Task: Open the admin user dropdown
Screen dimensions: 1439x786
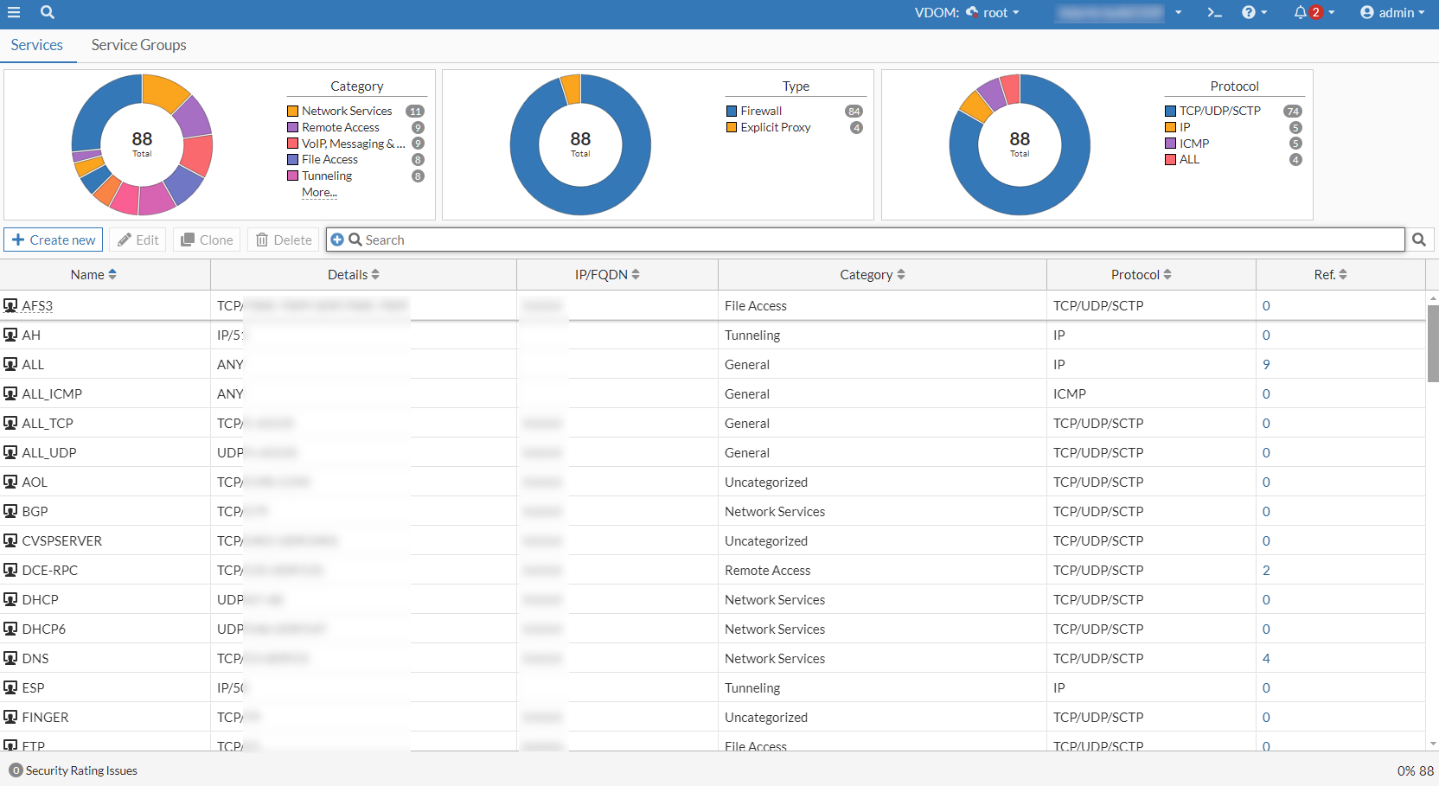Action: [1391, 12]
